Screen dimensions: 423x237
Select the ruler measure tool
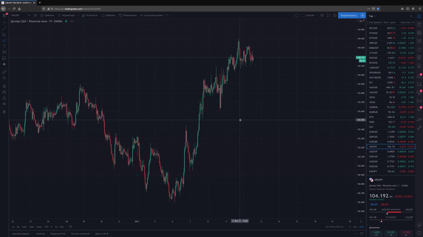click(4, 72)
